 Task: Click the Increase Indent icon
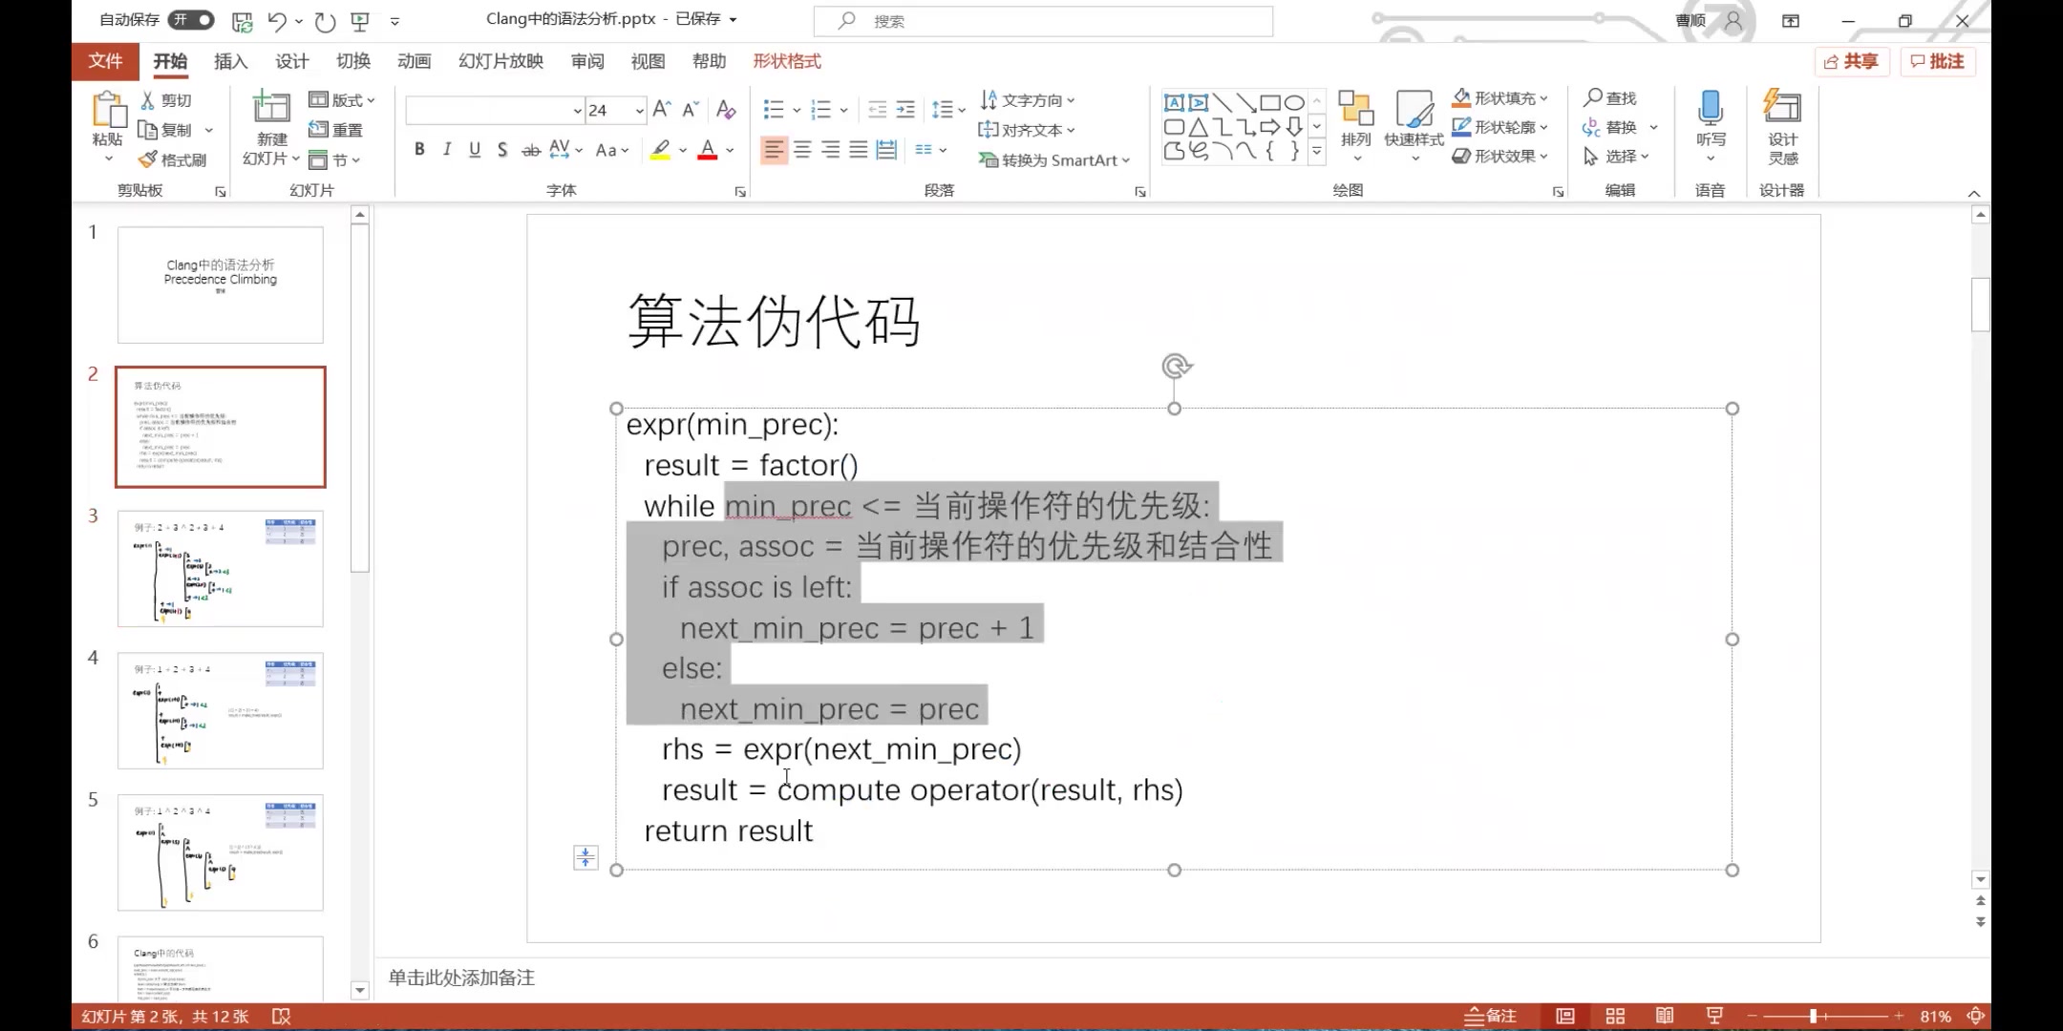pos(905,110)
